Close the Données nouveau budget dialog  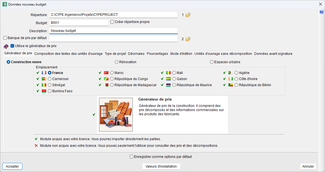[x=321, y=4]
